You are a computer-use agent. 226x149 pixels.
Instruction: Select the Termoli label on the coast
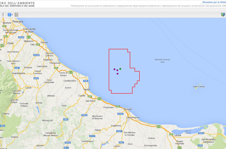(x=128, y=109)
